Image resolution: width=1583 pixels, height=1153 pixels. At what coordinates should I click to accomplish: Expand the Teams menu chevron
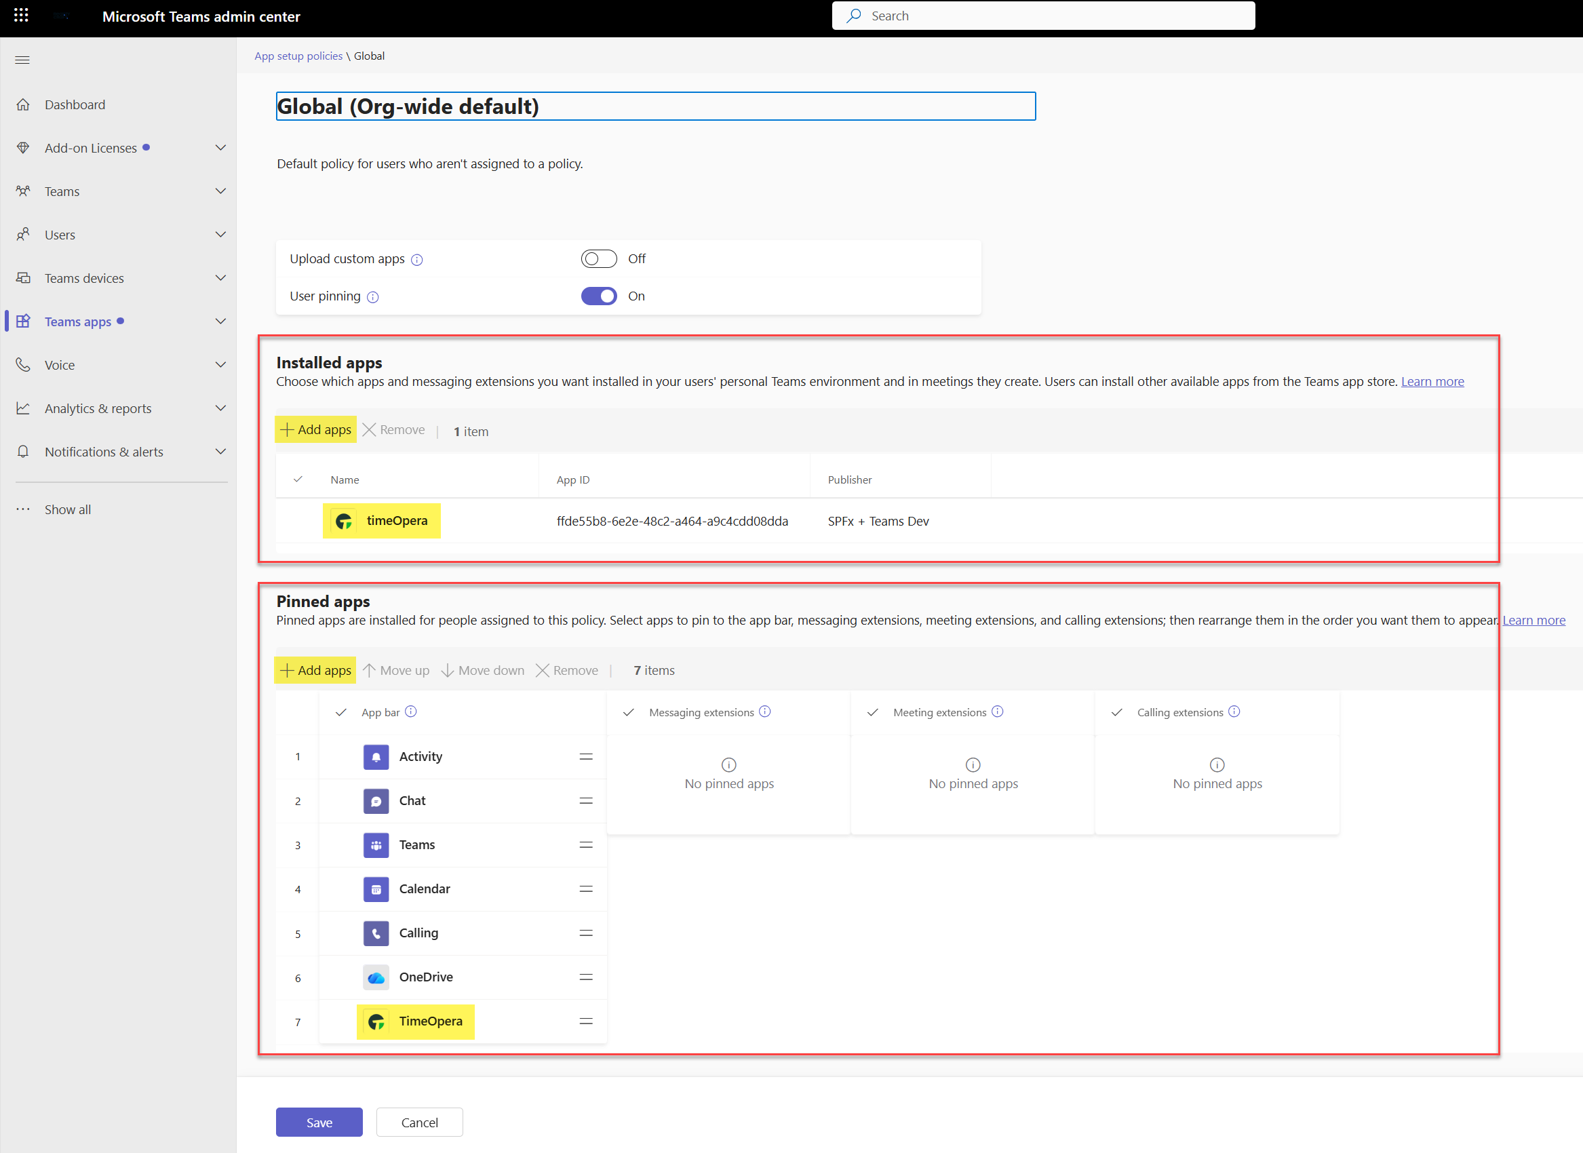click(x=220, y=191)
